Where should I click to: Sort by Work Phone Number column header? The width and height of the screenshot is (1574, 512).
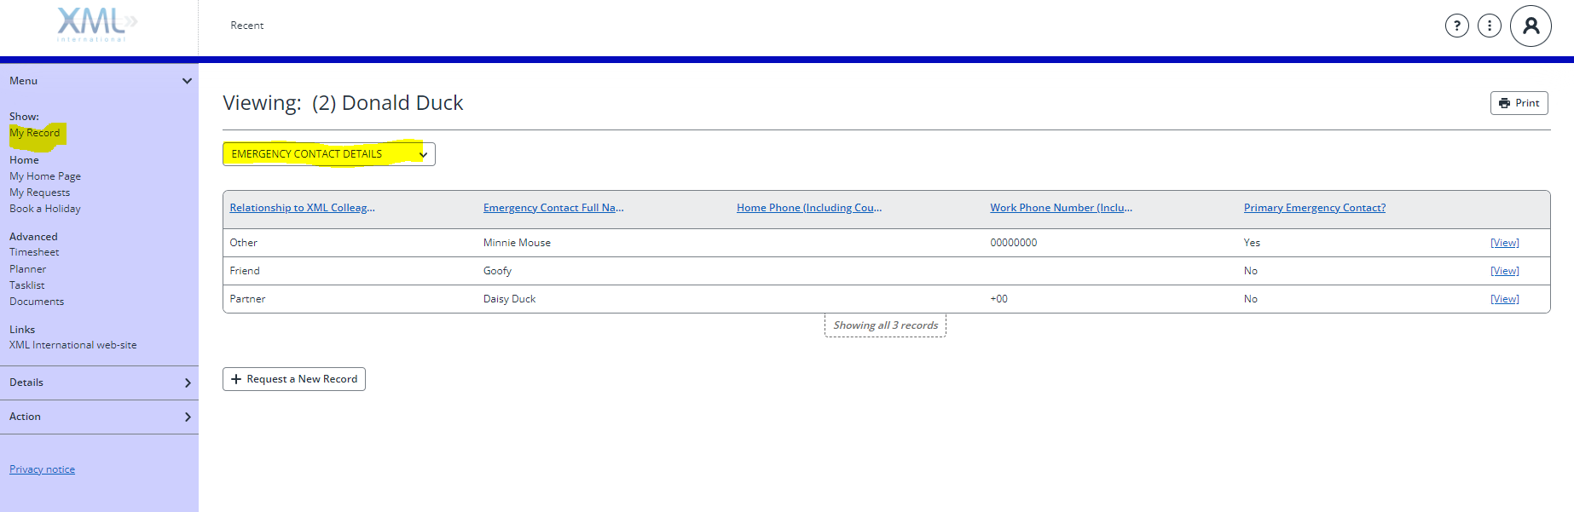(1061, 208)
